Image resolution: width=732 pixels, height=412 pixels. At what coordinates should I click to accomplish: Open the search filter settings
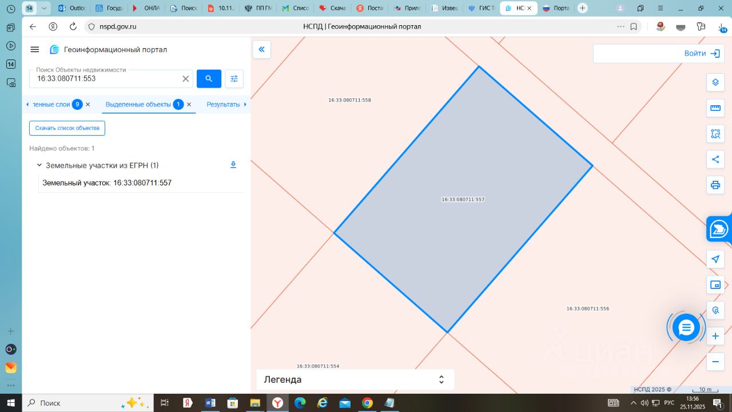click(x=234, y=79)
